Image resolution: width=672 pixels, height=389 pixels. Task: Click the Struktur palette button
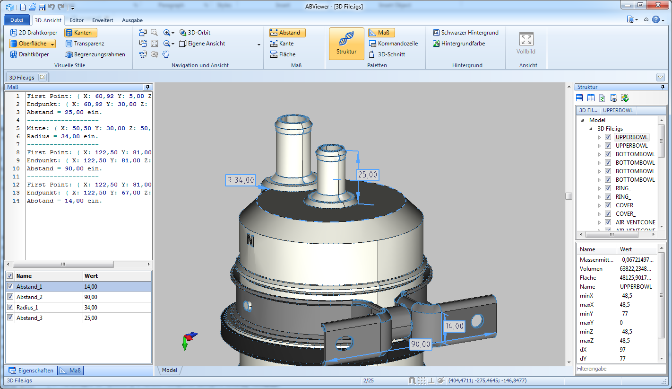tap(346, 44)
